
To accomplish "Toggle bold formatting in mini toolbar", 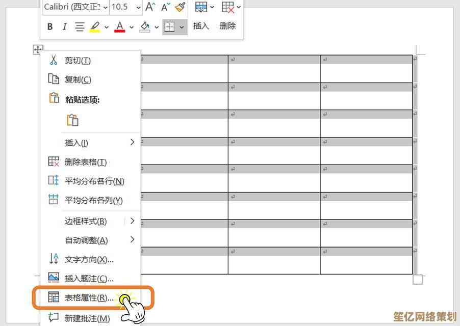I will 50,26.
